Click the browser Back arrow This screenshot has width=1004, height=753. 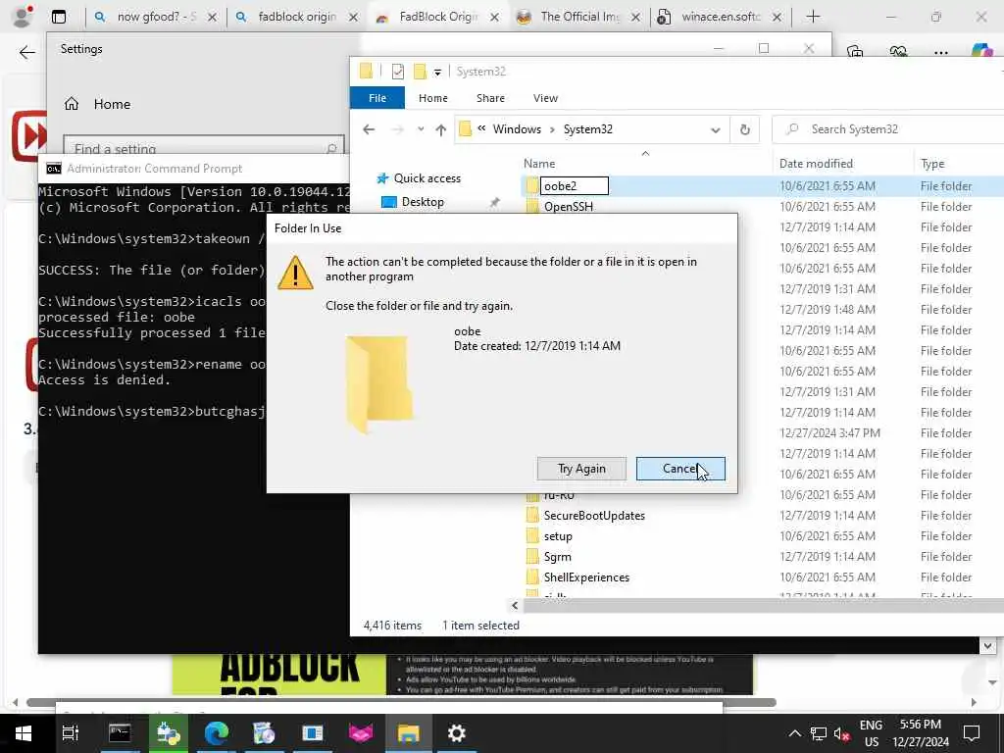point(26,53)
